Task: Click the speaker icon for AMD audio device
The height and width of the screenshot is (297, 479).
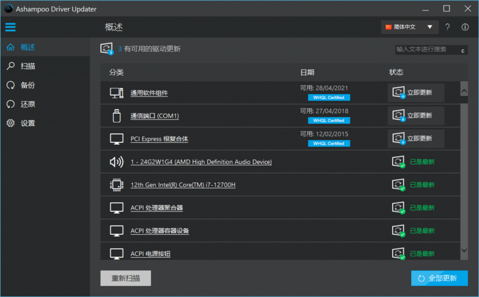Action: tap(116, 161)
